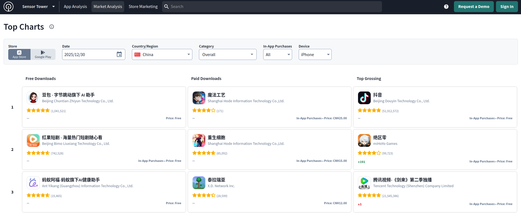521x213 pixels.
Task: Click the 泰拉瑞亚 price CN¥12.00 text
Action: click(x=335, y=203)
